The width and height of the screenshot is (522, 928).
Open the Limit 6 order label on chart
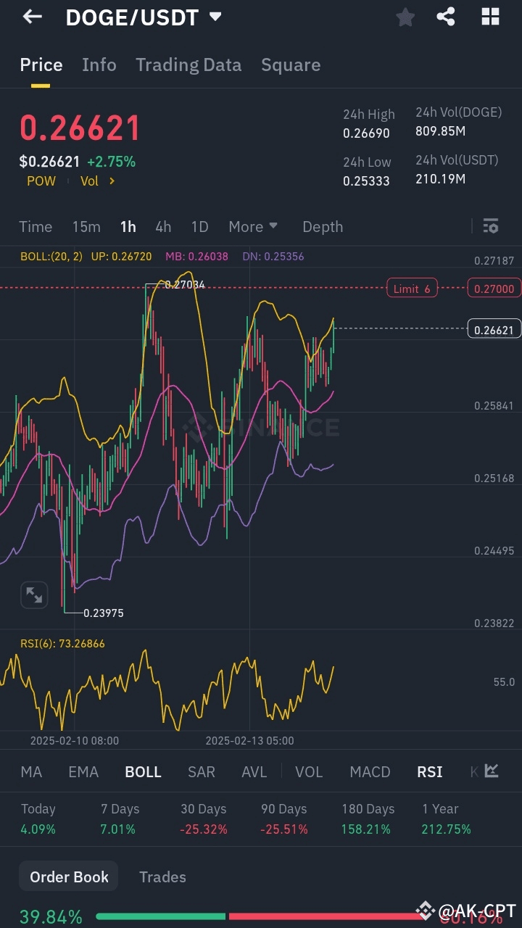pos(412,288)
